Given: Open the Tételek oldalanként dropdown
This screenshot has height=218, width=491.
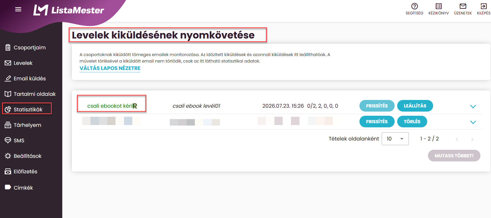Looking at the screenshot, I should coord(395,139).
